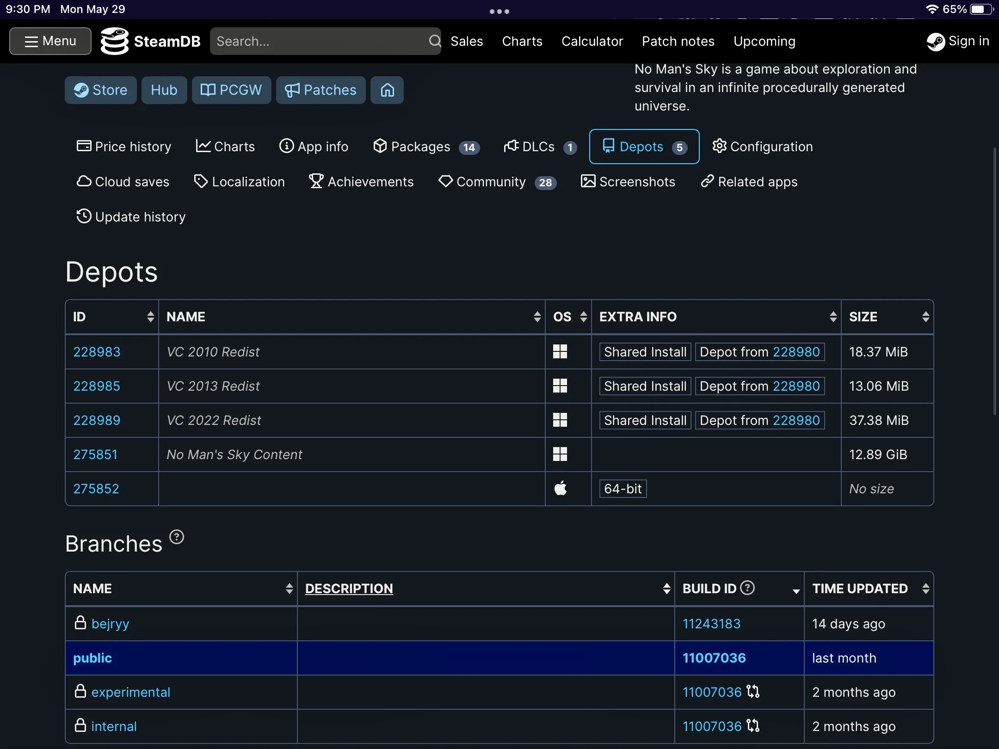Click the Apple icon in depot 275852 row
999x749 pixels.
click(561, 488)
